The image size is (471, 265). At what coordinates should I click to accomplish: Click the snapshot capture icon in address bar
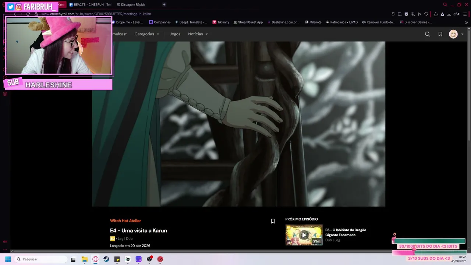(x=400, y=14)
